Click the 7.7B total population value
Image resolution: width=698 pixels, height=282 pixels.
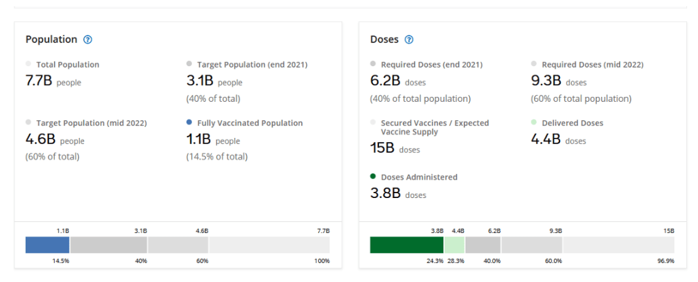tap(38, 81)
